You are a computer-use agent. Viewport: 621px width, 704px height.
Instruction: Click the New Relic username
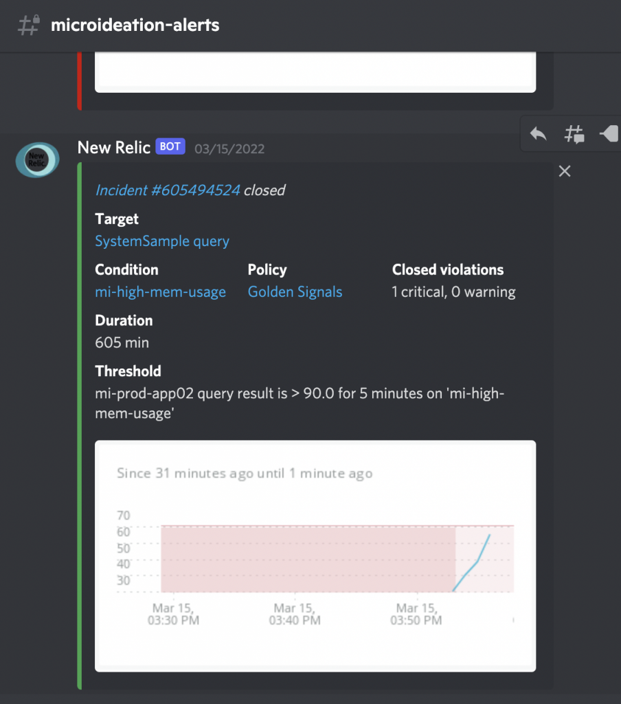click(x=113, y=147)
